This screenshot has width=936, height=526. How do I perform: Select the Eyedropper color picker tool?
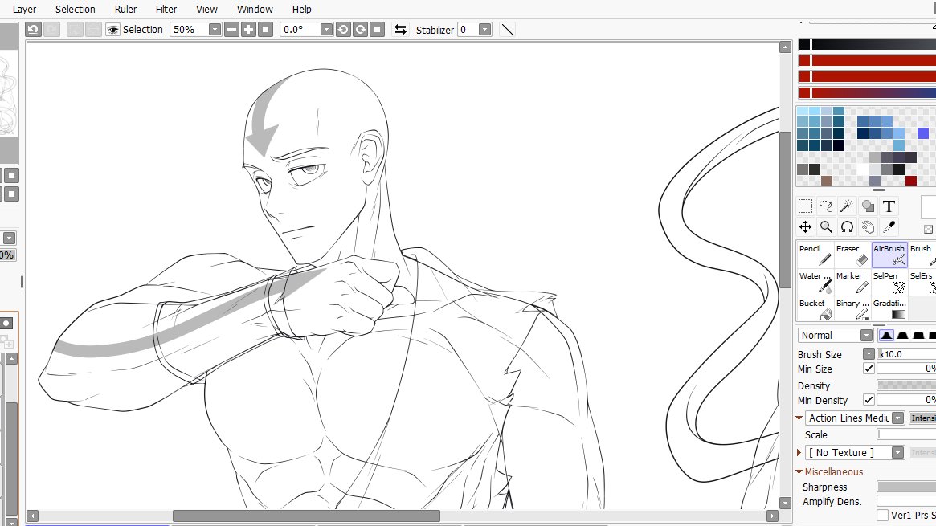click(x=889, y=227)
